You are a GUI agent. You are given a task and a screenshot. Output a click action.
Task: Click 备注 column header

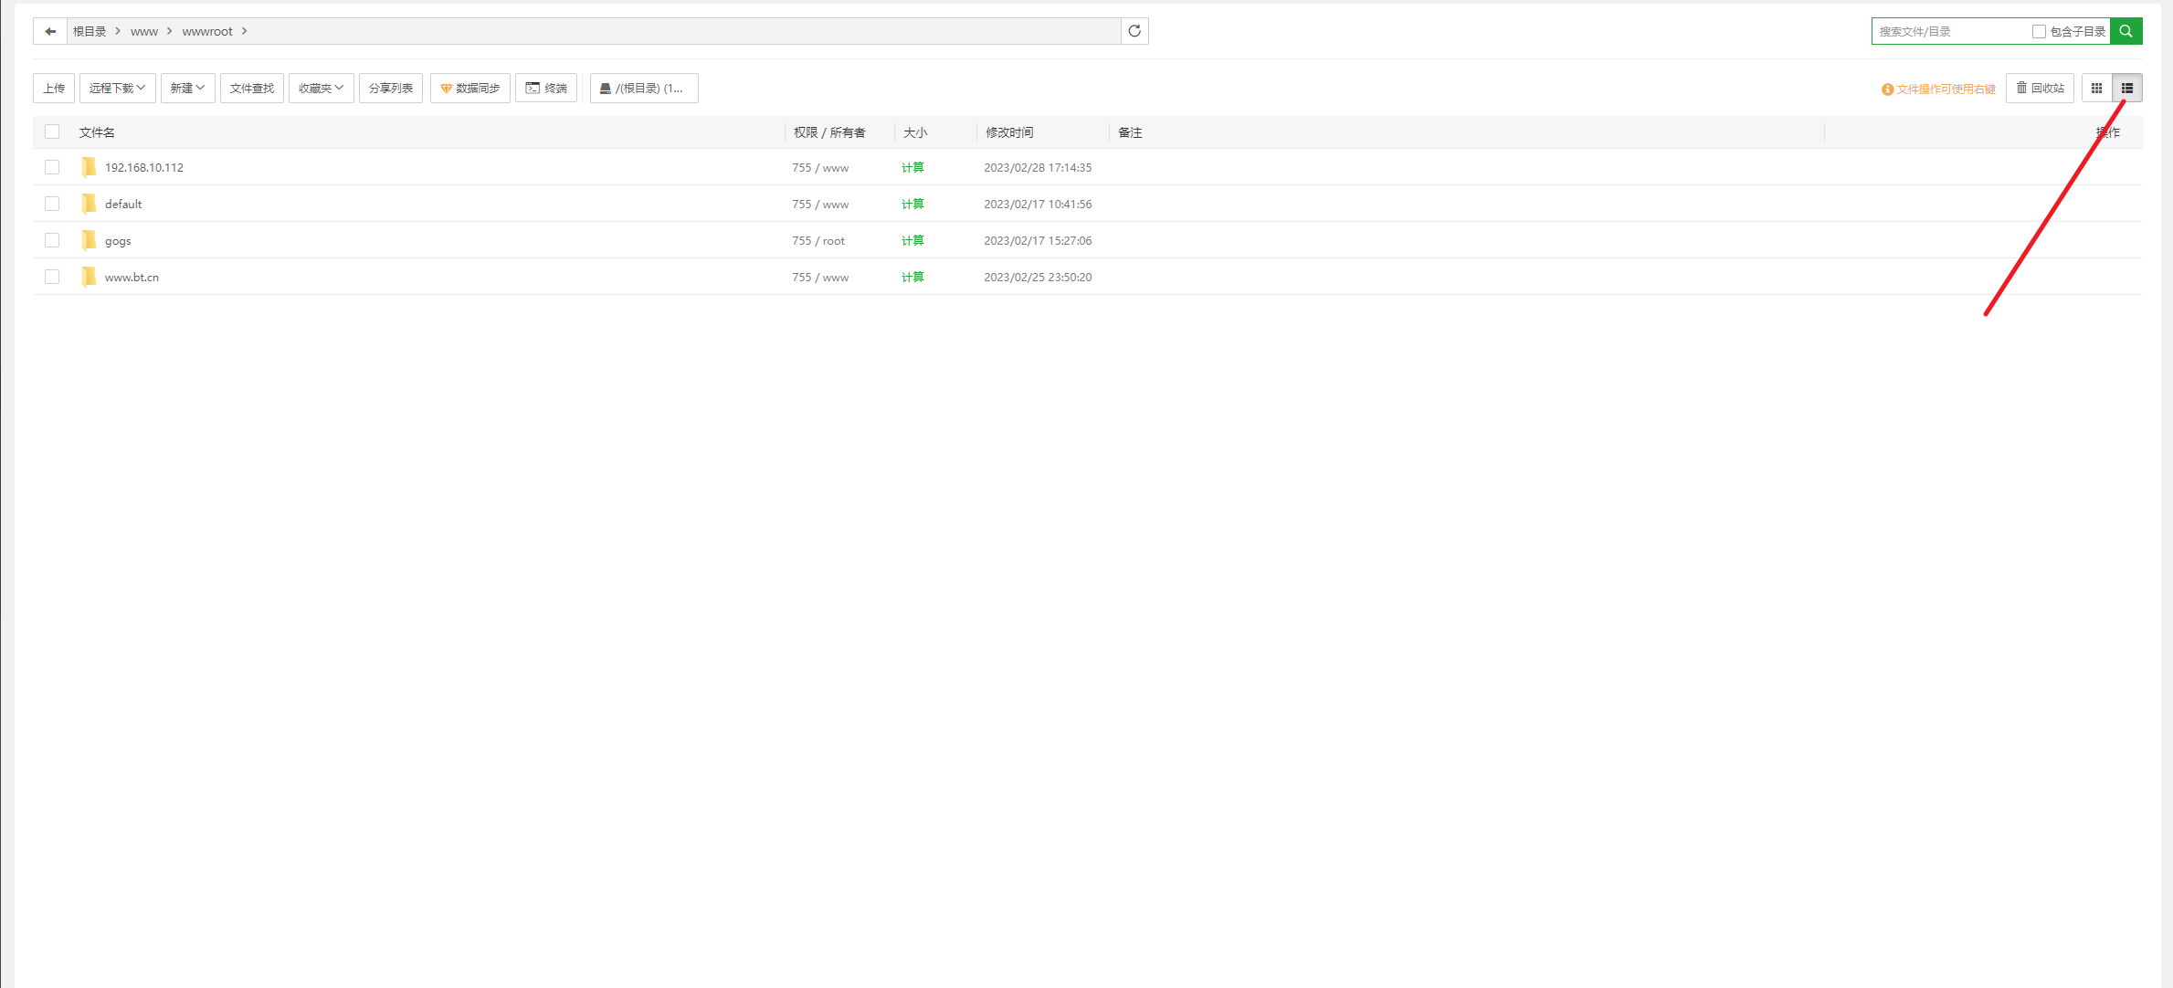[1130, 132]
